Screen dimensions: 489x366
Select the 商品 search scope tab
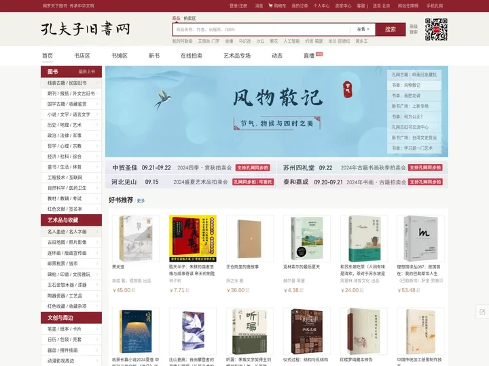tap(176, 18)
